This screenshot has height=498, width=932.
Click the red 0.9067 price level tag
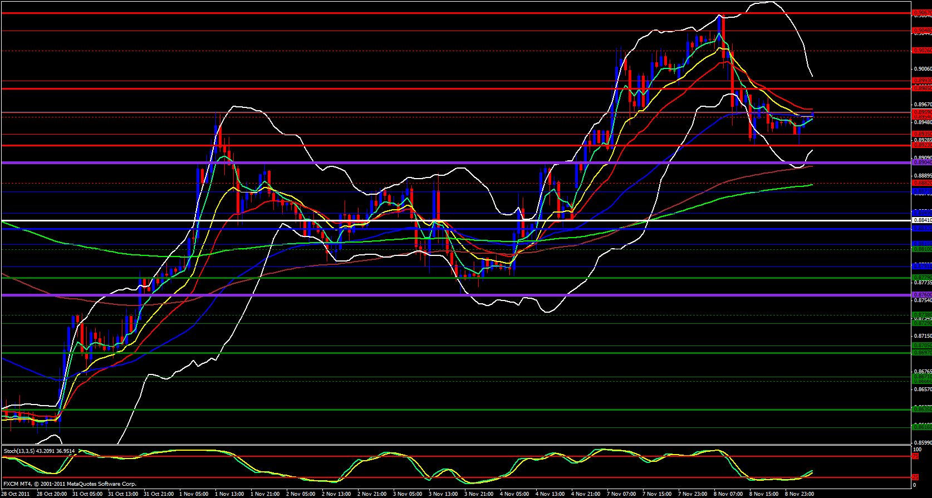(x=922, y=13)
